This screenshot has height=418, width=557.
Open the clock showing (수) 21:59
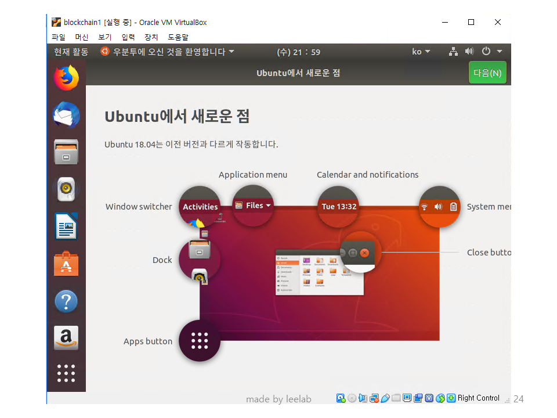pyautogui.click(x=298, y=52)
